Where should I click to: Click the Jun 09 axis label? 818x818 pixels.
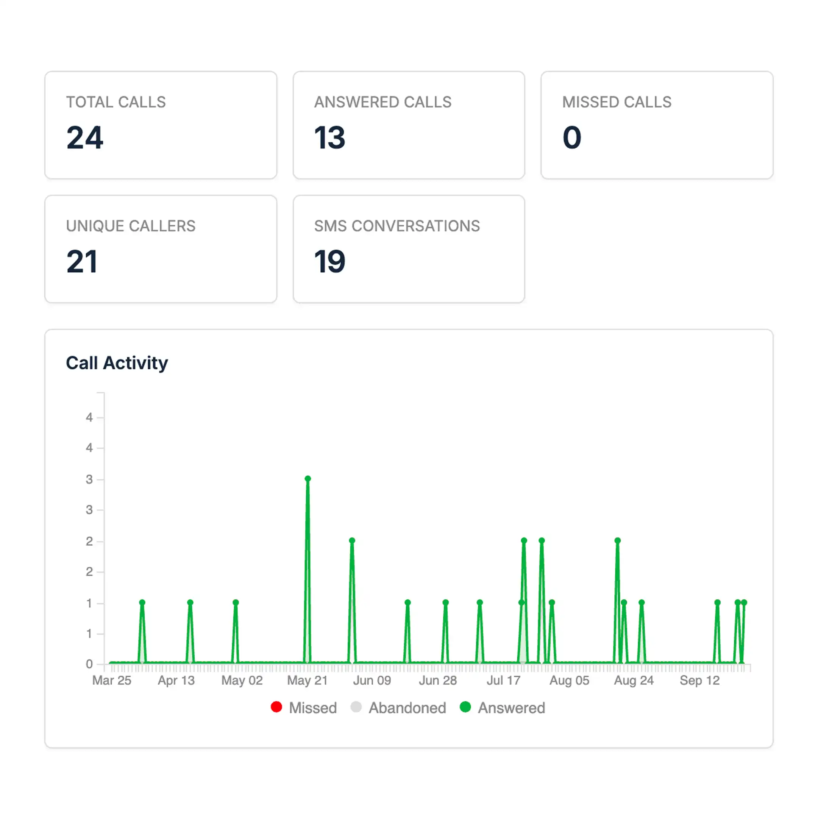point(372,681)
